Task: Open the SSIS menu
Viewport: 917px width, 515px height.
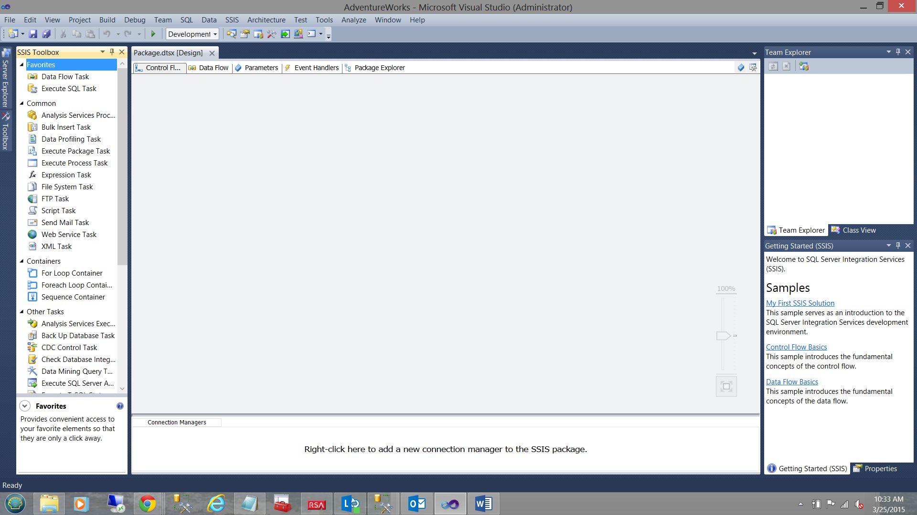Action: [x=232, y=20]
